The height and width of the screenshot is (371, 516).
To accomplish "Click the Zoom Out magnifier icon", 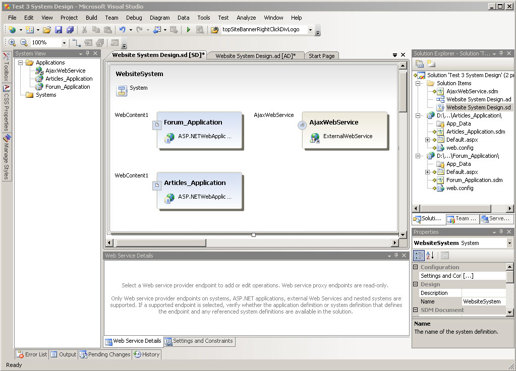I will [23, 42].
